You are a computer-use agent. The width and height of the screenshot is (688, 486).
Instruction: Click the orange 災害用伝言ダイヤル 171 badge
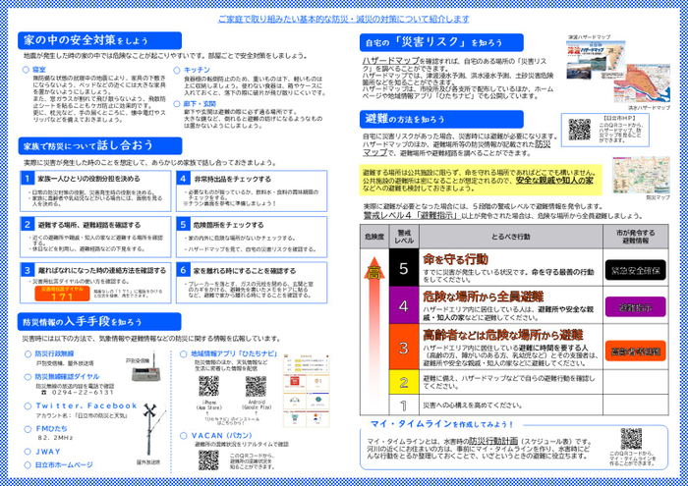62,294
